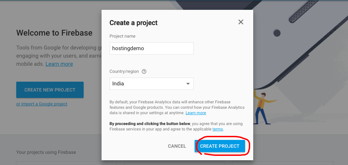This screenshot has height=165, width=348.
Task: Open Learn more link under Welcome to Firebase
Action: 59,64
